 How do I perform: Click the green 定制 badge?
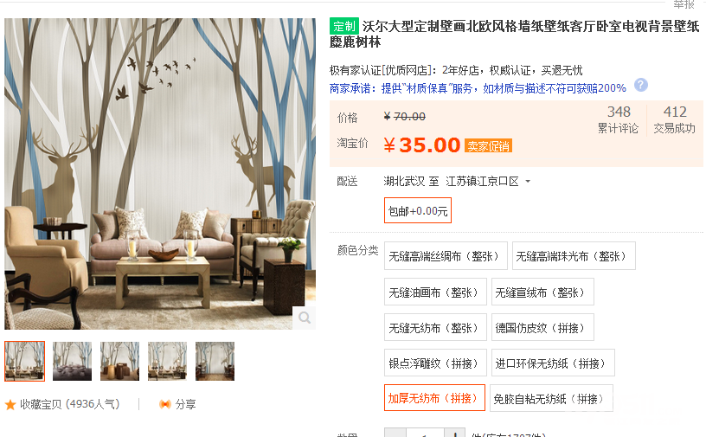(344, 27)
